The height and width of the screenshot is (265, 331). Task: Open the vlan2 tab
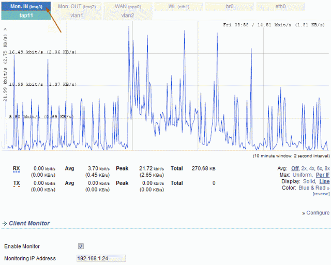click(128, 15)
